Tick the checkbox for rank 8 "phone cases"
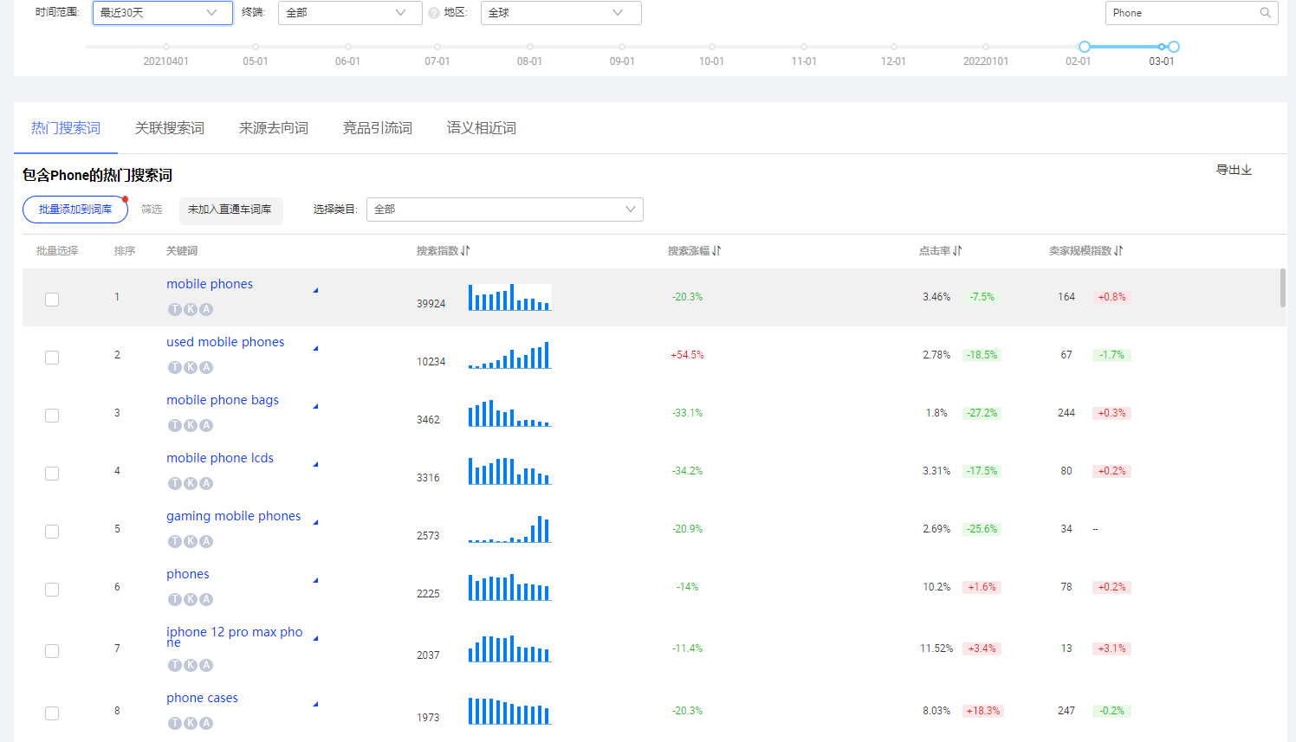Viewport: 1296px width, 742px height. [x=52, y=713]
